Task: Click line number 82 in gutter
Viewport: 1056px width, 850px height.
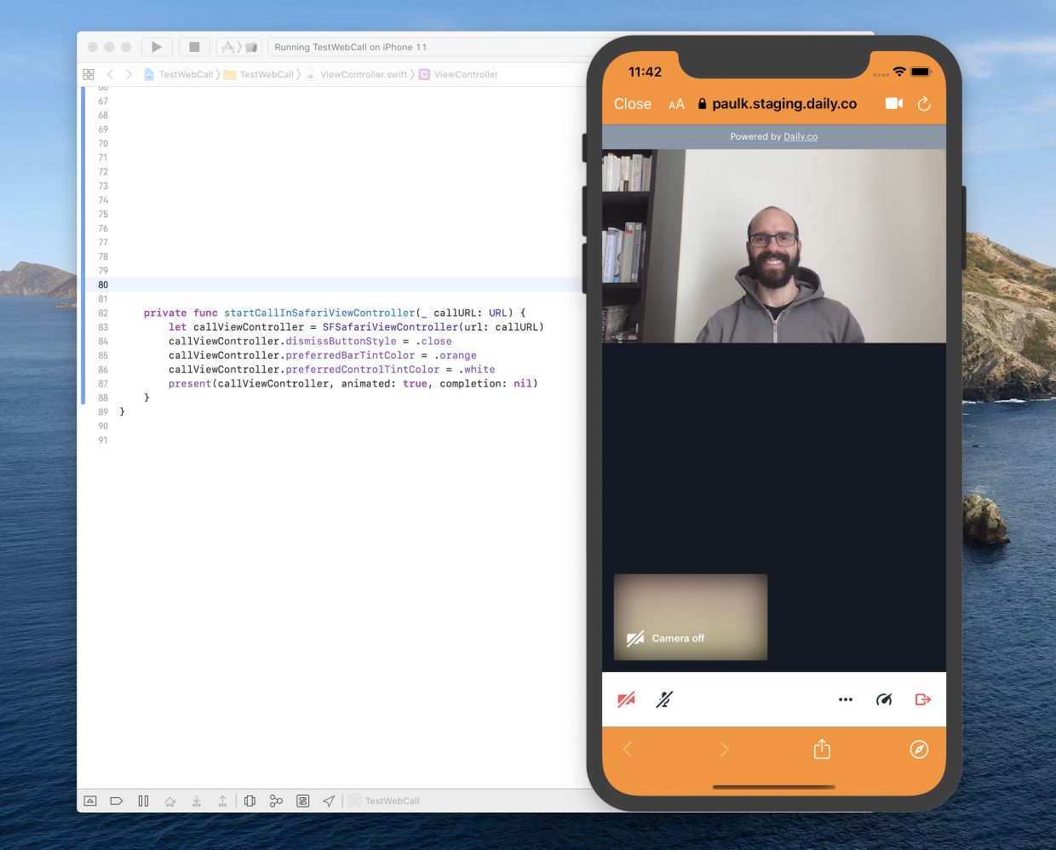Action: pyautogui.click(x=103, y=313)
